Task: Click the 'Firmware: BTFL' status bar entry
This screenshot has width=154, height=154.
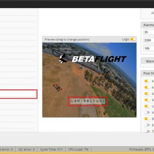Action: (141, 149)
